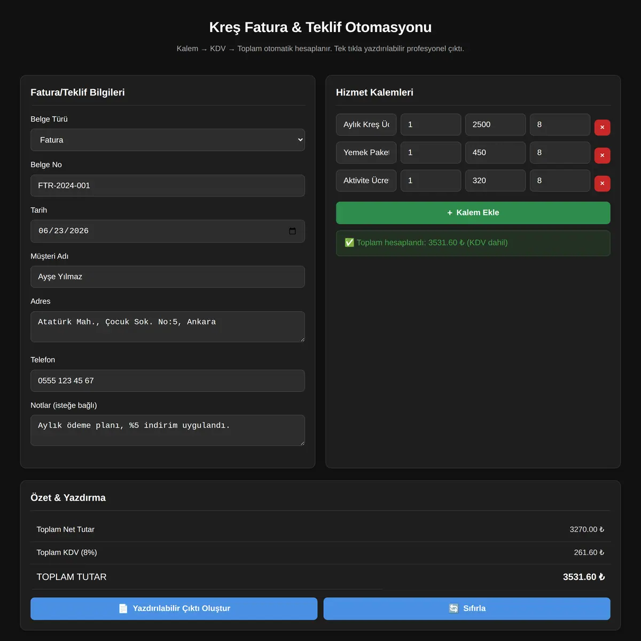Set quantity in the Aktivite Ücreti row

[431, 180]
